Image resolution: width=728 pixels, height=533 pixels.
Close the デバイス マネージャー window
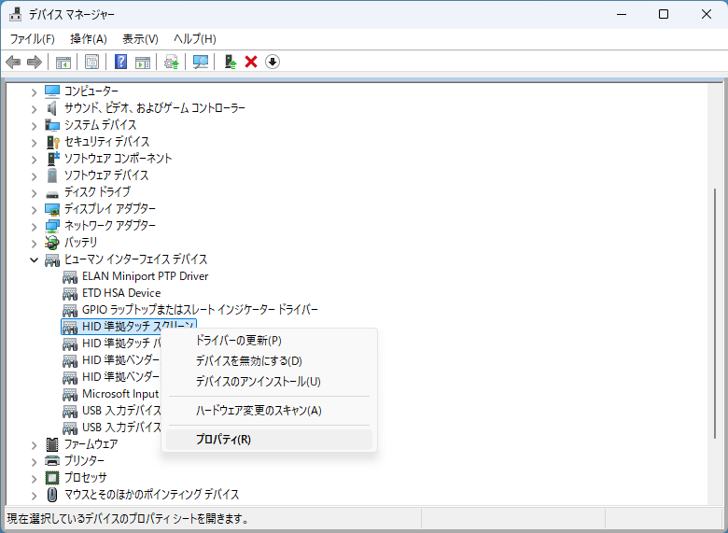pos(707,14)
